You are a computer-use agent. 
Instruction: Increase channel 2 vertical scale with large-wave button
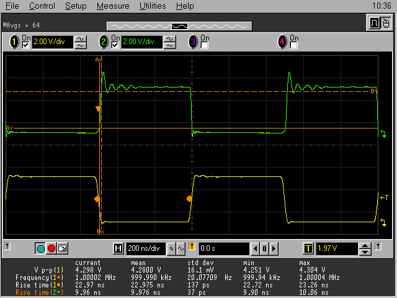[x=169, y=38]
